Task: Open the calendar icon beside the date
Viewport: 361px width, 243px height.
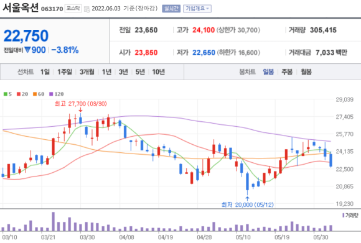Action: click(87, 9)
